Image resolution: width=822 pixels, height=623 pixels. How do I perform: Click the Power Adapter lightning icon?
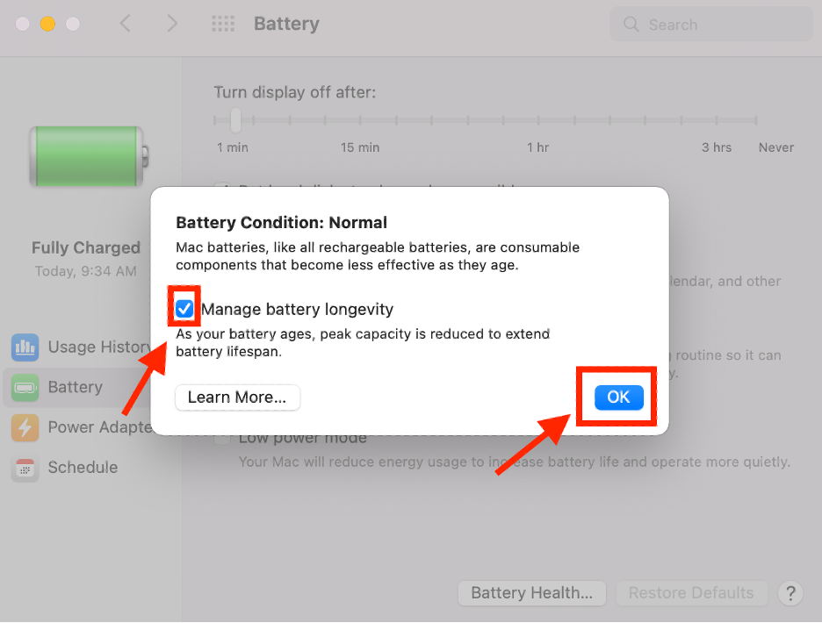[25, 427]
